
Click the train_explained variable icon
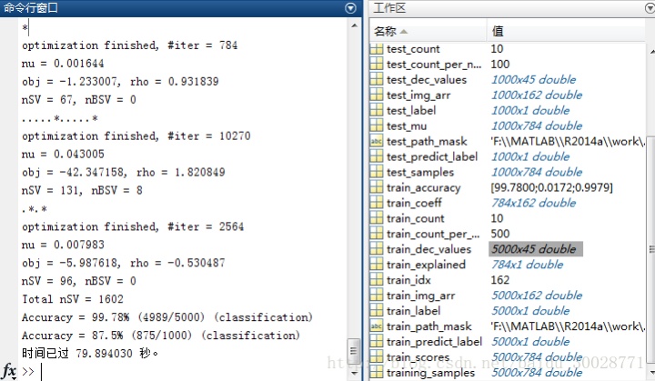coord(376,265)
